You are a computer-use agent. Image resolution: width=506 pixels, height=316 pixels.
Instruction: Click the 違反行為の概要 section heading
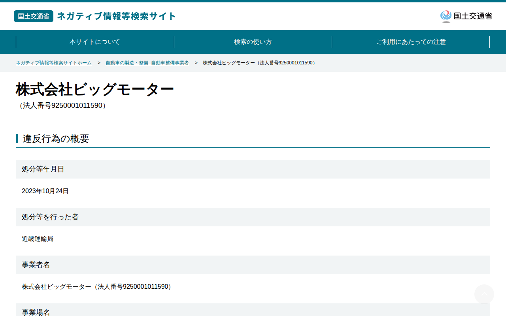(56, 139)
